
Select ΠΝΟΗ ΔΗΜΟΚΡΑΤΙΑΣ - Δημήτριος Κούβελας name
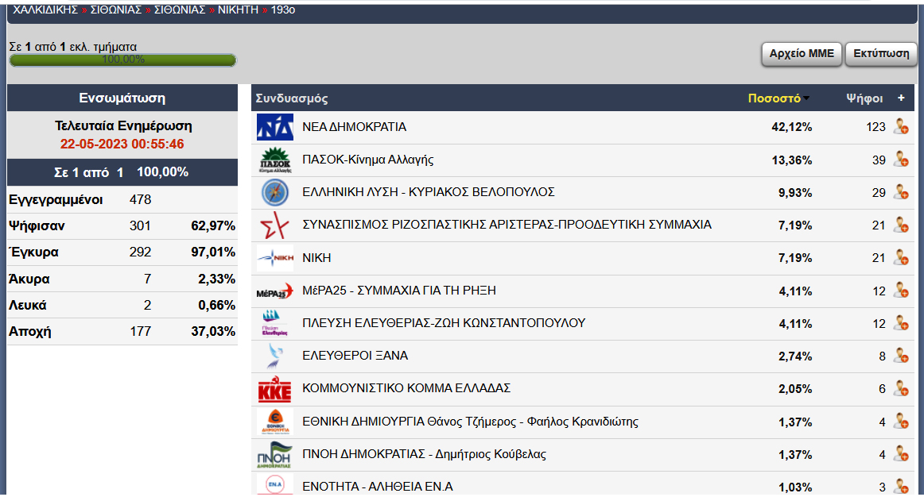point(424,454)
